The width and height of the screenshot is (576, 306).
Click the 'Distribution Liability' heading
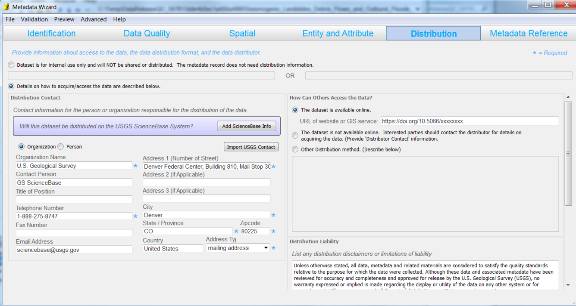pyautogui.click(x=314, y=241)
